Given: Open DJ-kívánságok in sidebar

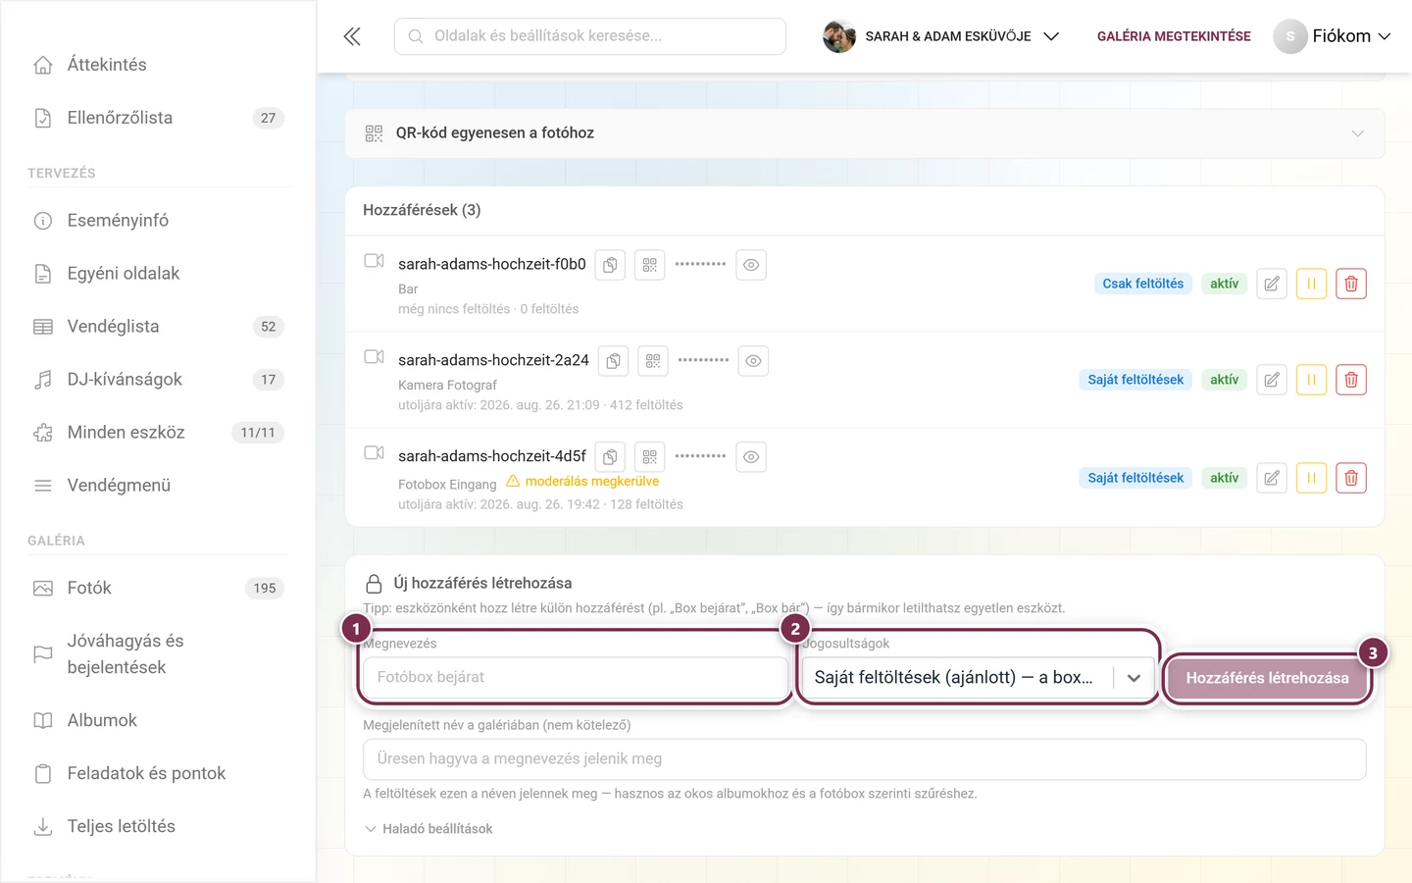Looking at the screenshot, I should 158,380.
